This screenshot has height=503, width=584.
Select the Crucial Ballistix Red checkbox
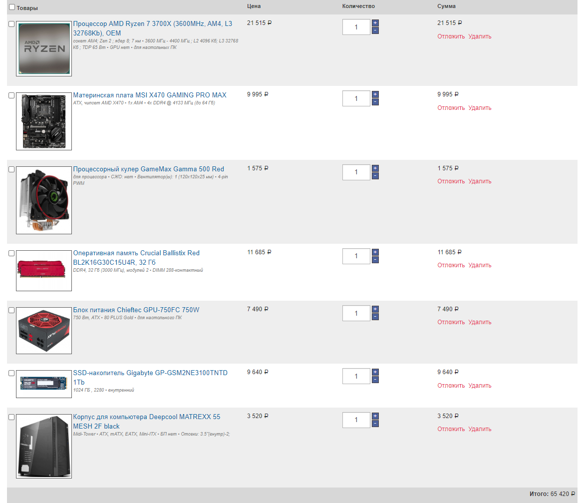point(11,253)
